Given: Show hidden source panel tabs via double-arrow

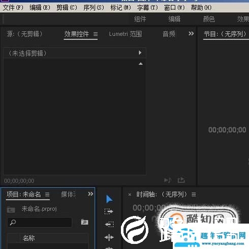Looking at the screenshot, I should (x=191, y=34).
